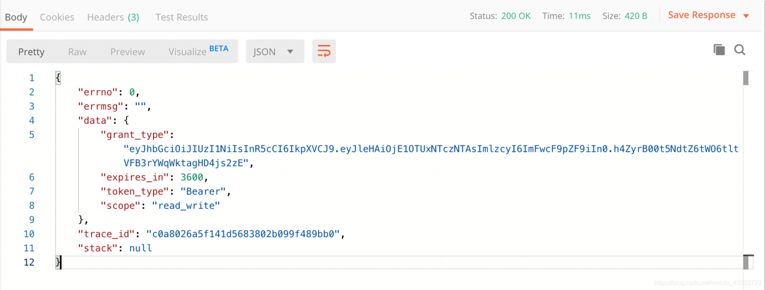Open the Cookies tab
Image resolution: width=765 pixels, height=290 pixels.
(57, 17)
